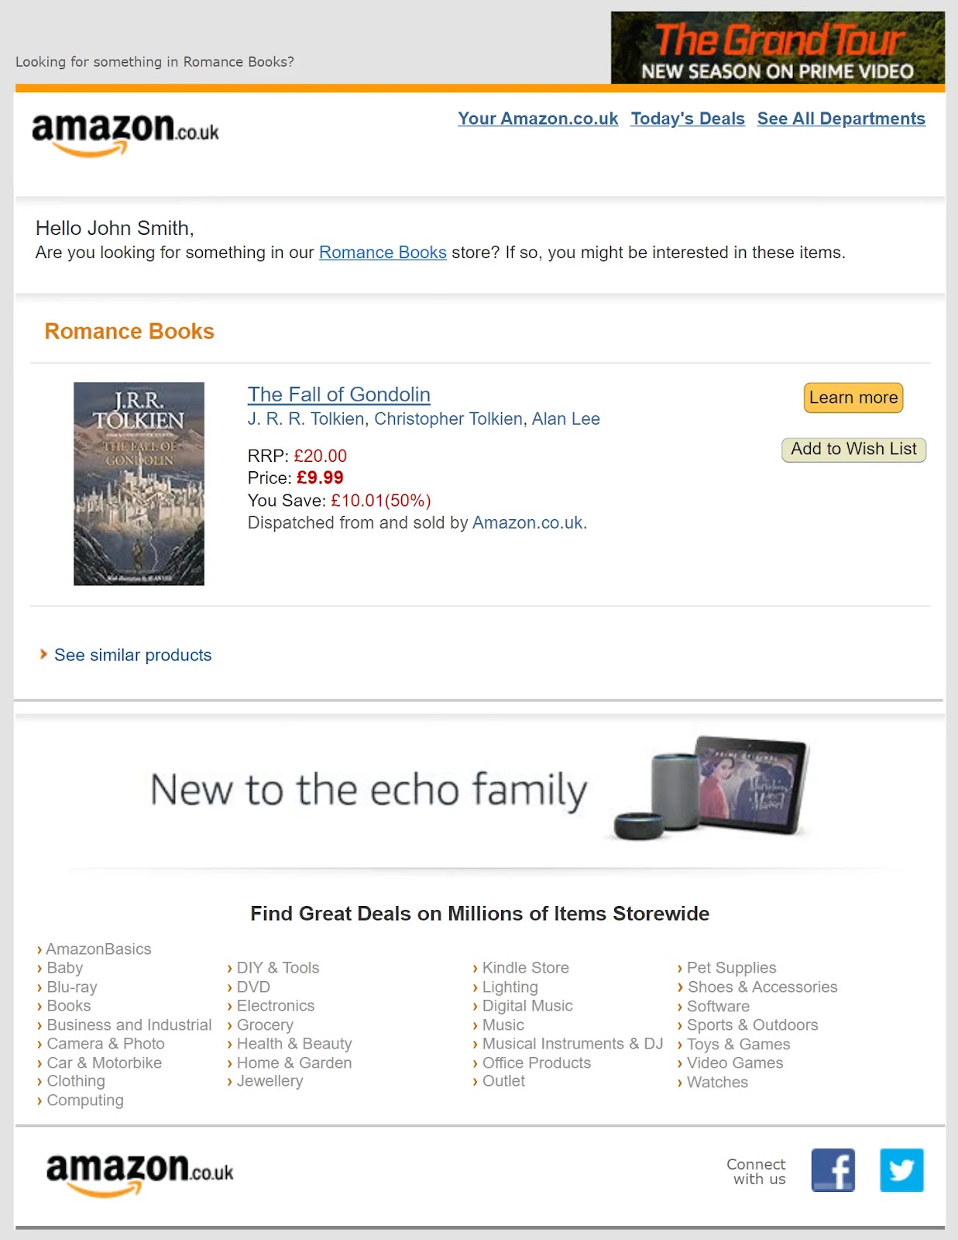The image size is (958, 1240).
Task: Visit the Romance Books store link
Action: 382,252
